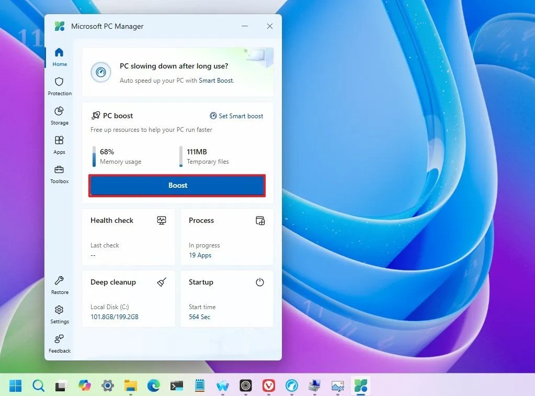Click the Startup power icon

pos(259,282)
